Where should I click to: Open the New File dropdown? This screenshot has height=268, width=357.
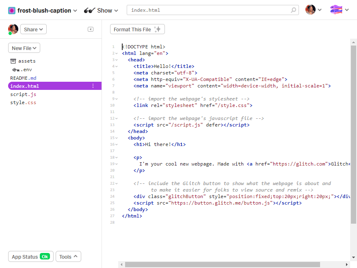click(24, 48)
